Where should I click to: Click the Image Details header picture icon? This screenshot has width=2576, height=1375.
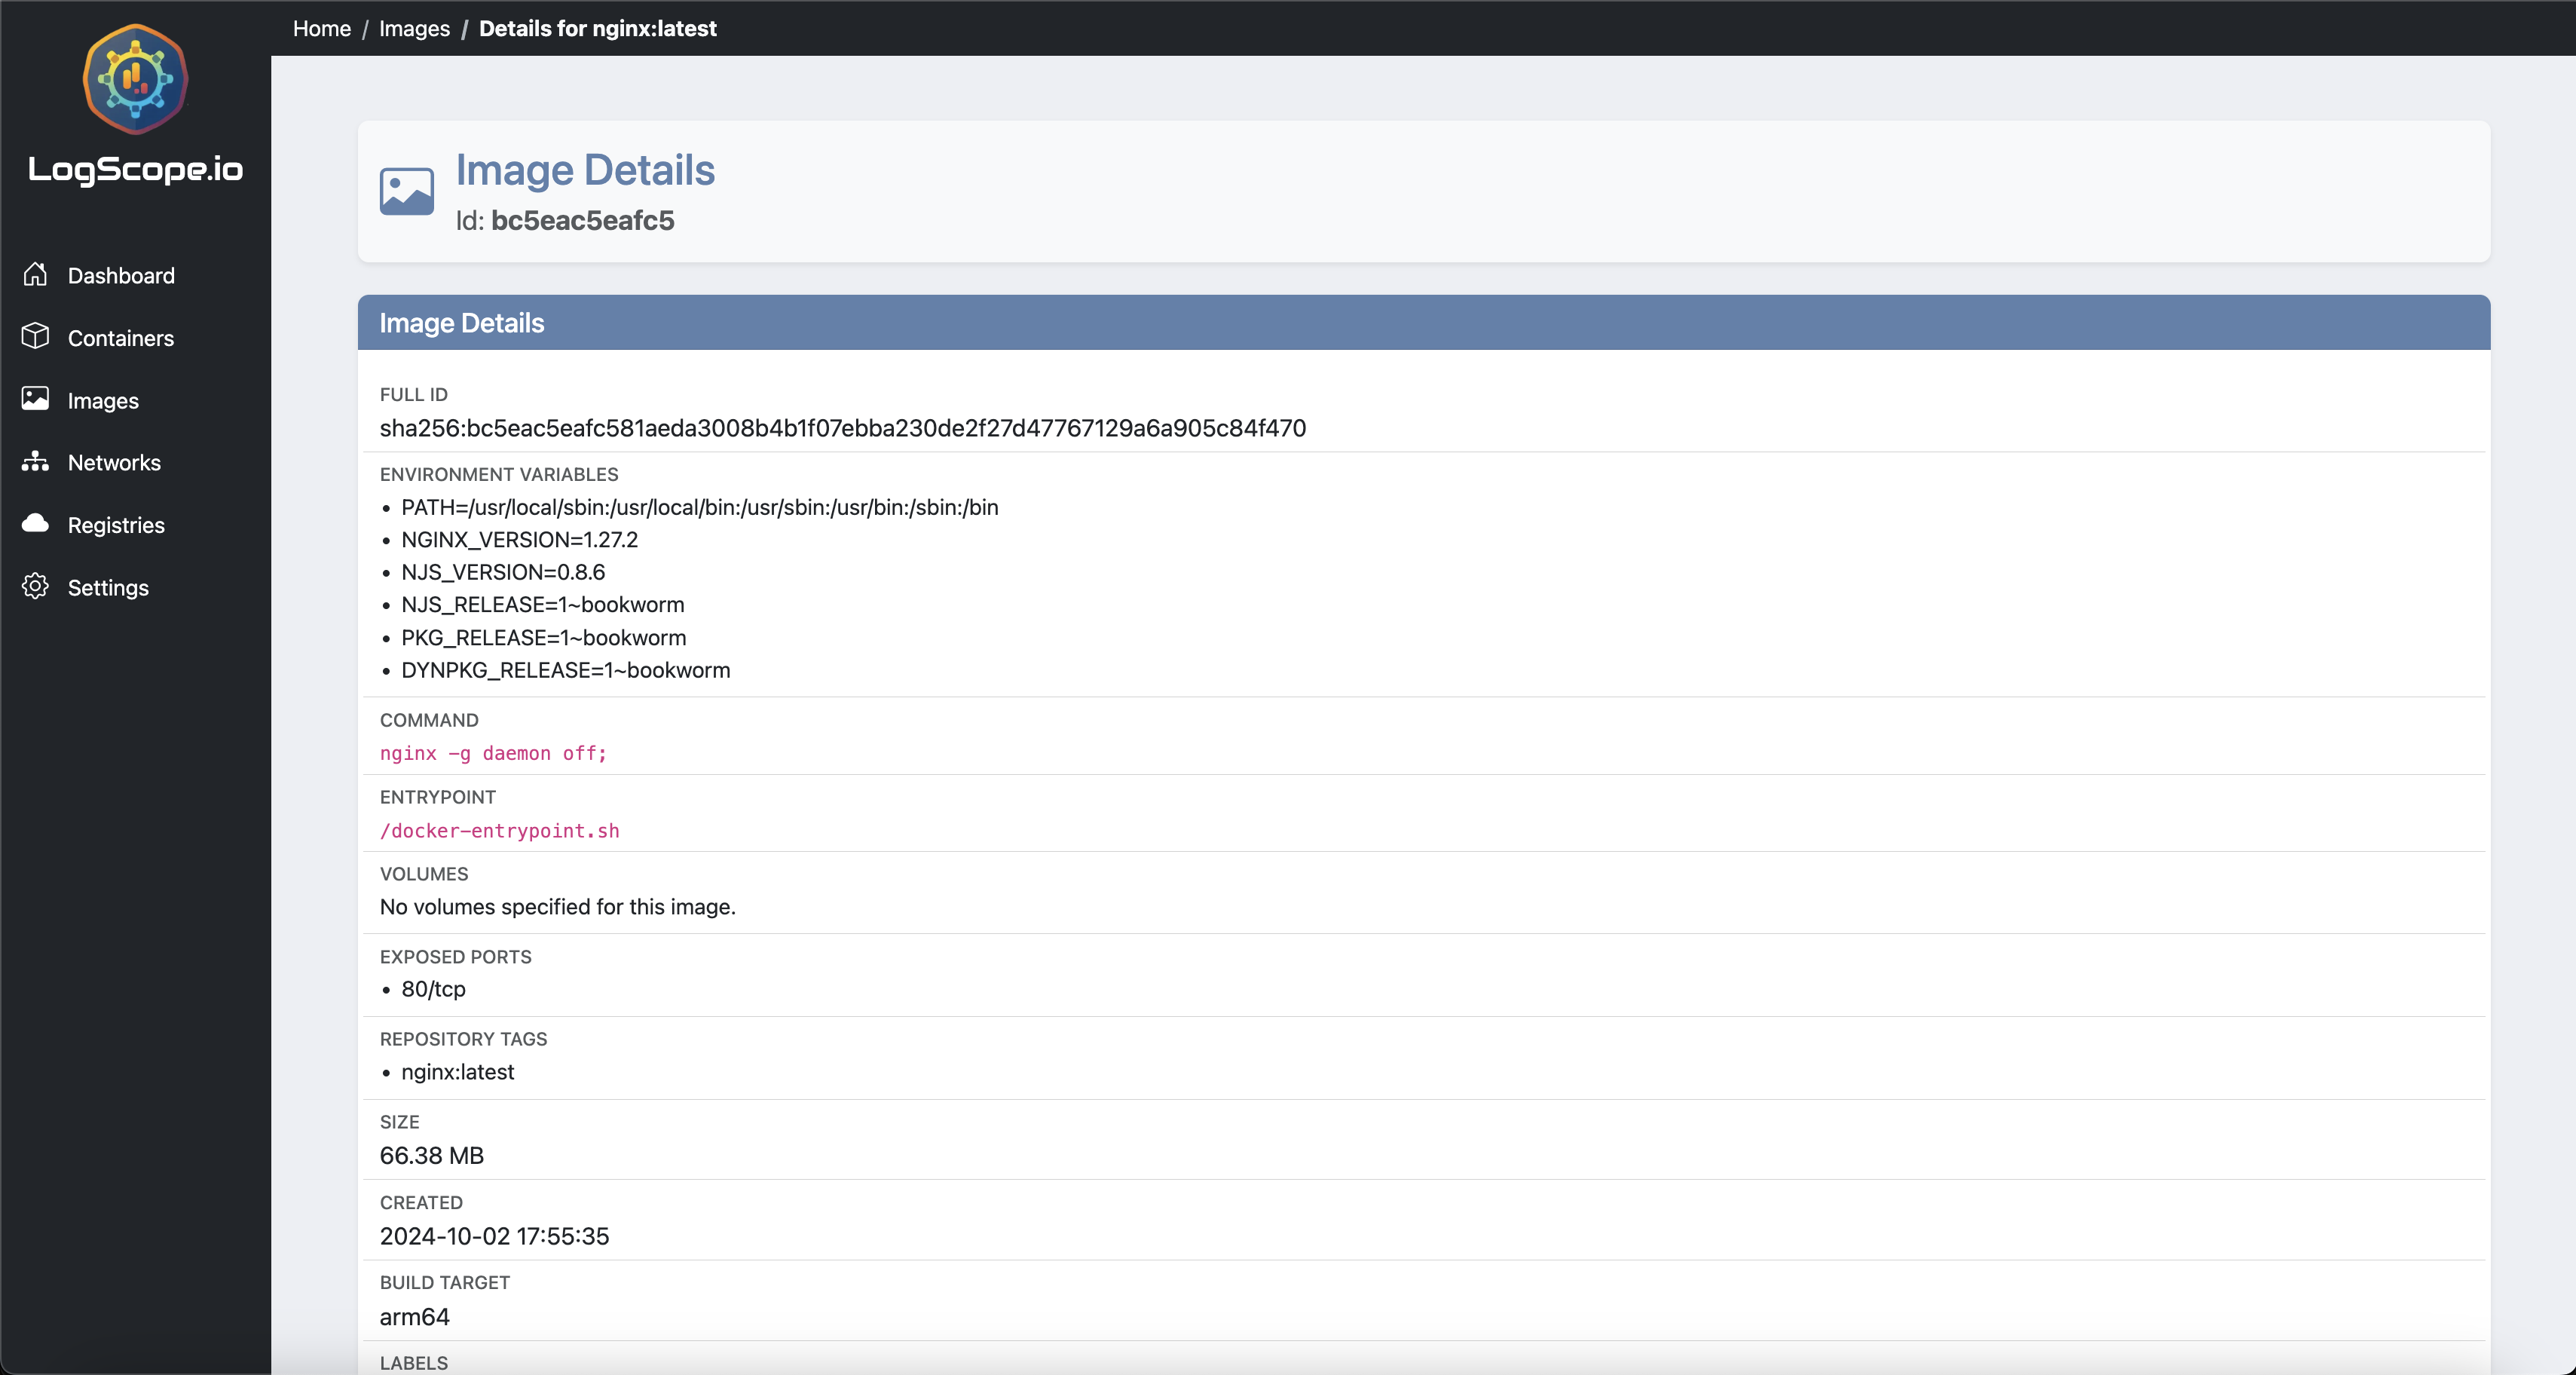405,192
